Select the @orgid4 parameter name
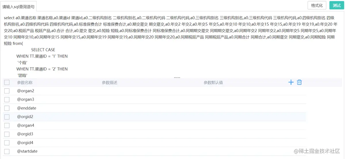This screenshot has width=345, height=159. 25,143
